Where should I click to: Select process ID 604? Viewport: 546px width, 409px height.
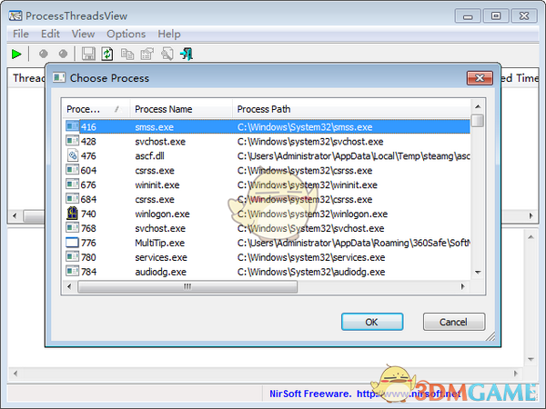pyautogui.click(x=88, y=171)
